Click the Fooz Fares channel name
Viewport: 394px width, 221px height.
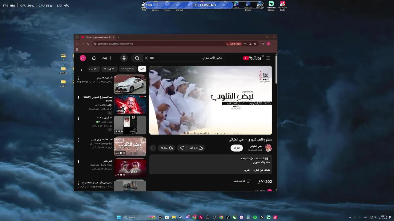107,165
